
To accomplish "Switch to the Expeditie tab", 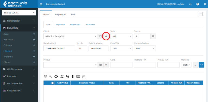I will (x=60, y=24).
